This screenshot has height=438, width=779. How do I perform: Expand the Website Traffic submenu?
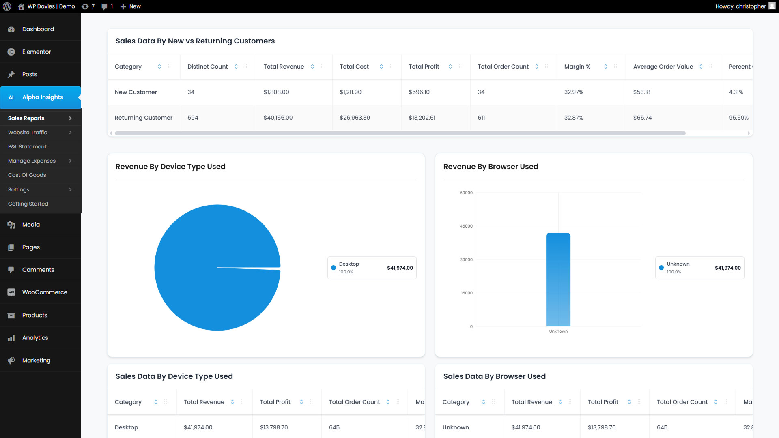tap(70, 133)
